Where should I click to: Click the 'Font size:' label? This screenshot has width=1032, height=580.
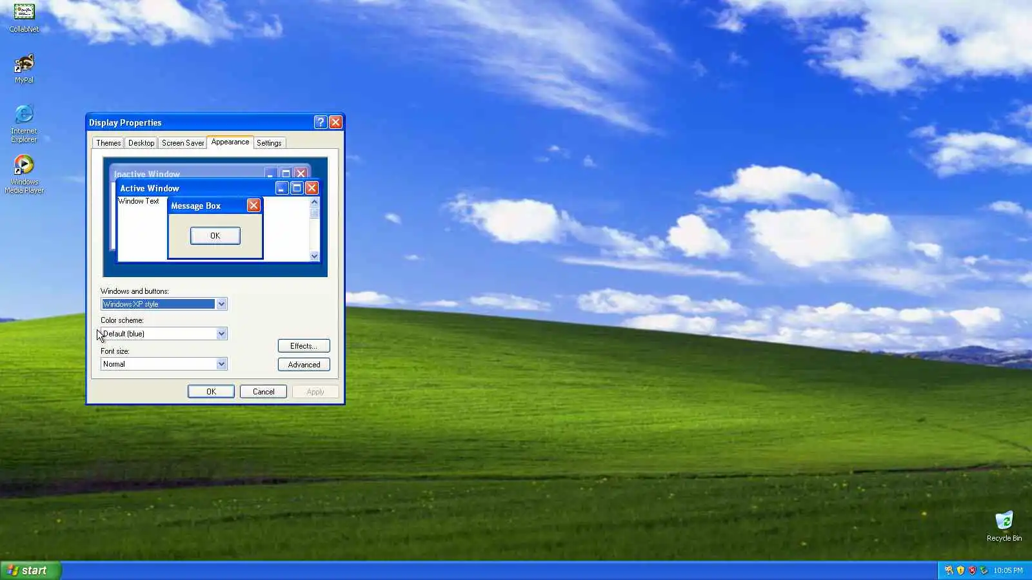(115, 351)
